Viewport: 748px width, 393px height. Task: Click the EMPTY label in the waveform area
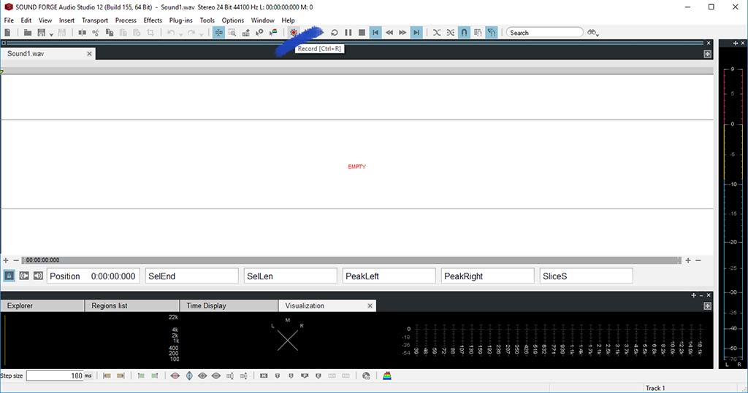(x=356, y=167)
